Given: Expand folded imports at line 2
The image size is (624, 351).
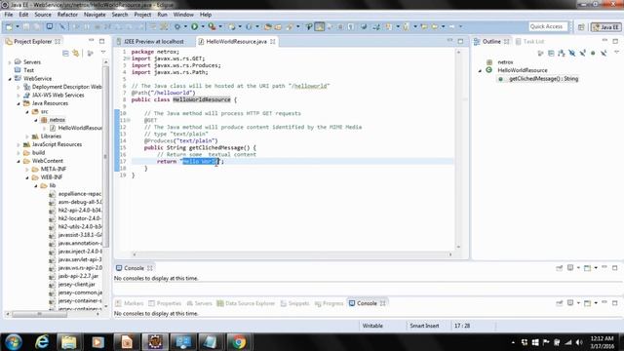Looking at the screenshot, I should pyautogui.click(x=129, y=58).
